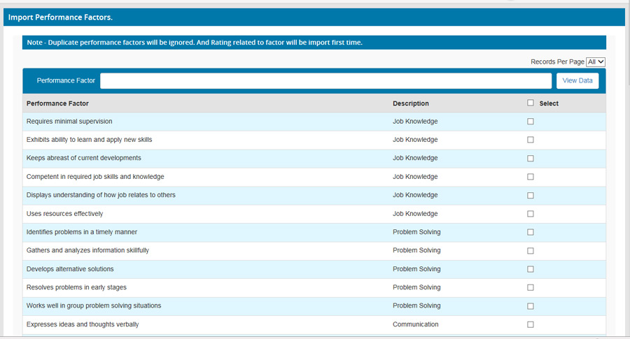Check the box for Requires minimal supervision

click(531, 121)
